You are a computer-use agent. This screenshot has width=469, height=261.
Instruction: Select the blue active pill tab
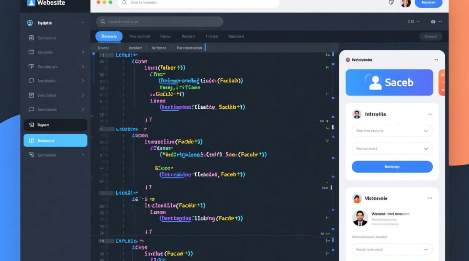(109, 37)
